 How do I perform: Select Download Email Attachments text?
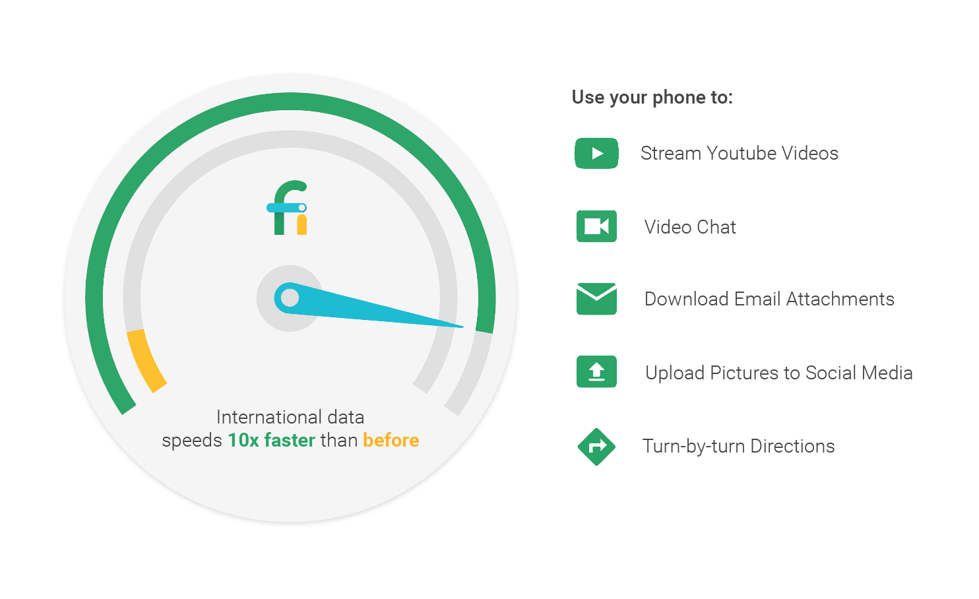(769, 299)
